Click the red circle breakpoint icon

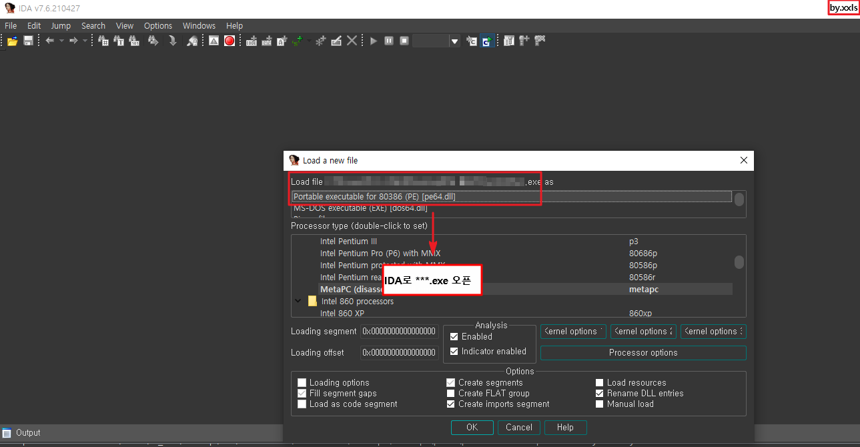[x=230, y=41]
